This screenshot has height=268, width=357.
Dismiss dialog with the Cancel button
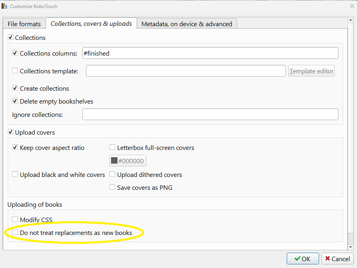pos(338,259)
